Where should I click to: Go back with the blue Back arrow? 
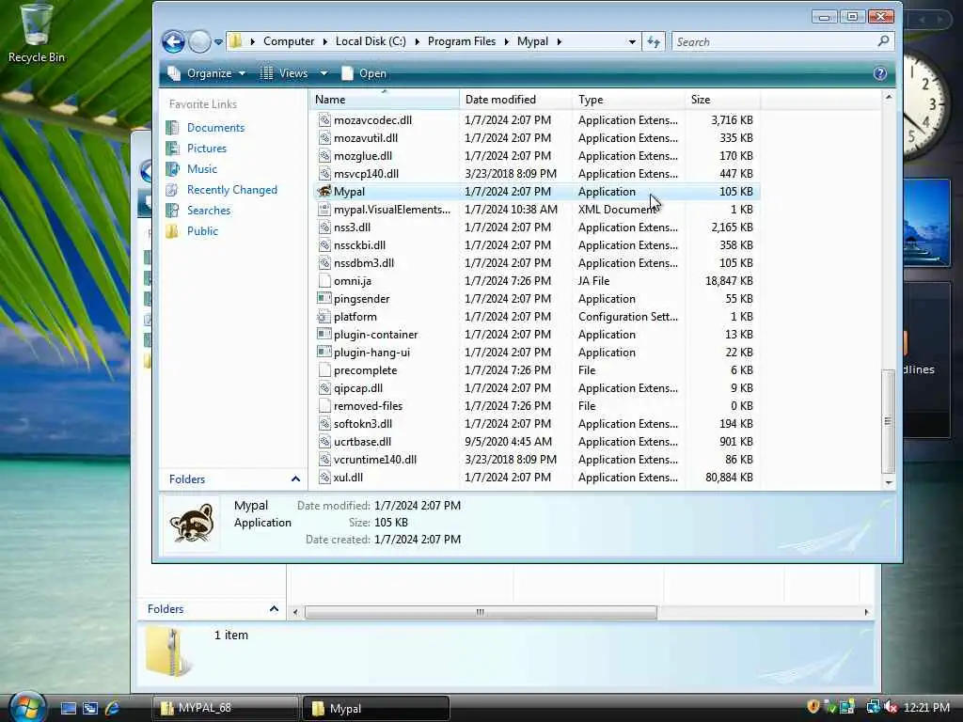coord(173,41)
